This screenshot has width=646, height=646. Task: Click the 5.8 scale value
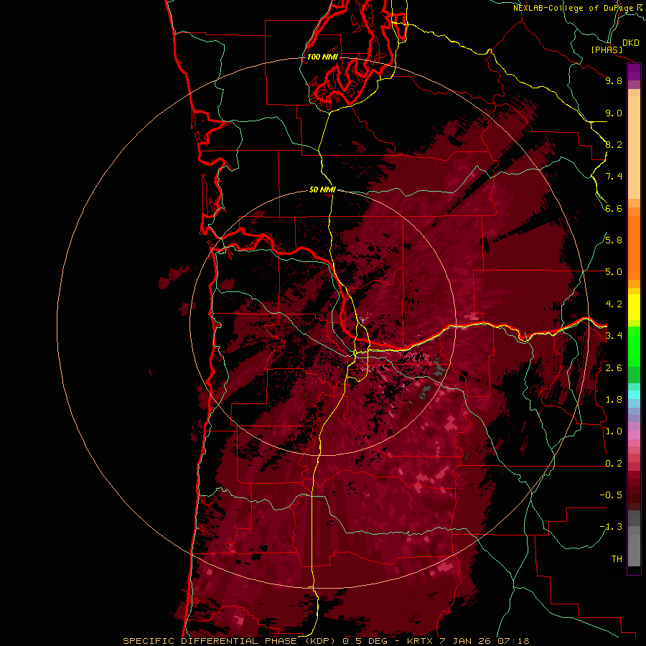[x=614, y=240]
